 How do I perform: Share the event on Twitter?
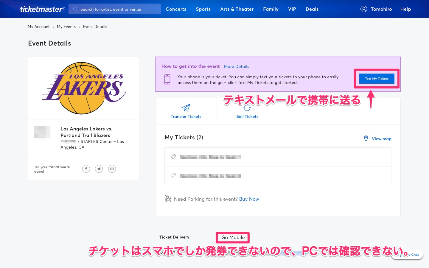coord(99,169)
